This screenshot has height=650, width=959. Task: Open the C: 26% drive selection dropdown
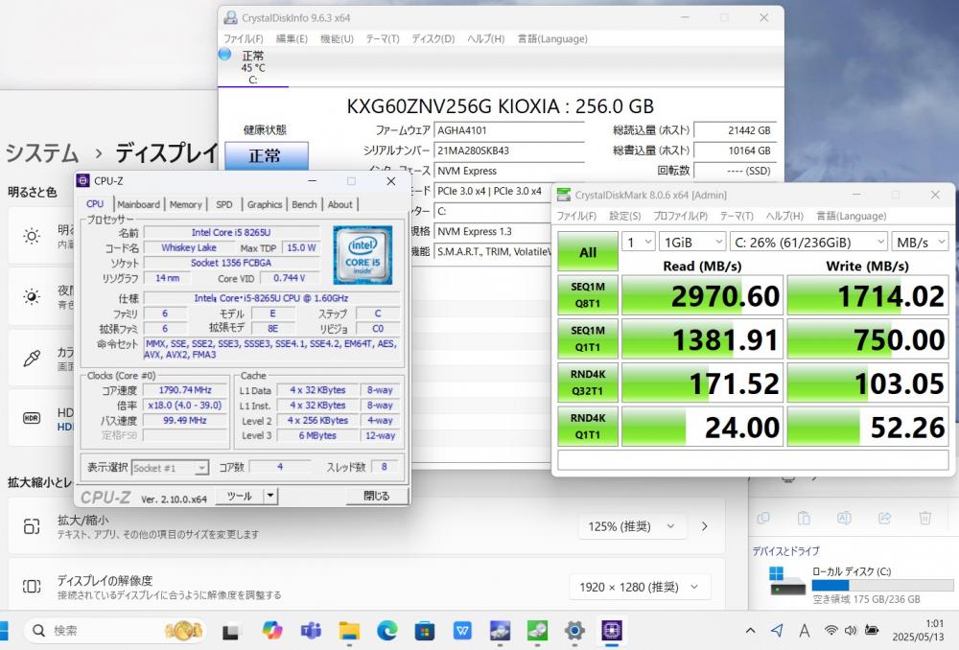pos(808,243)
